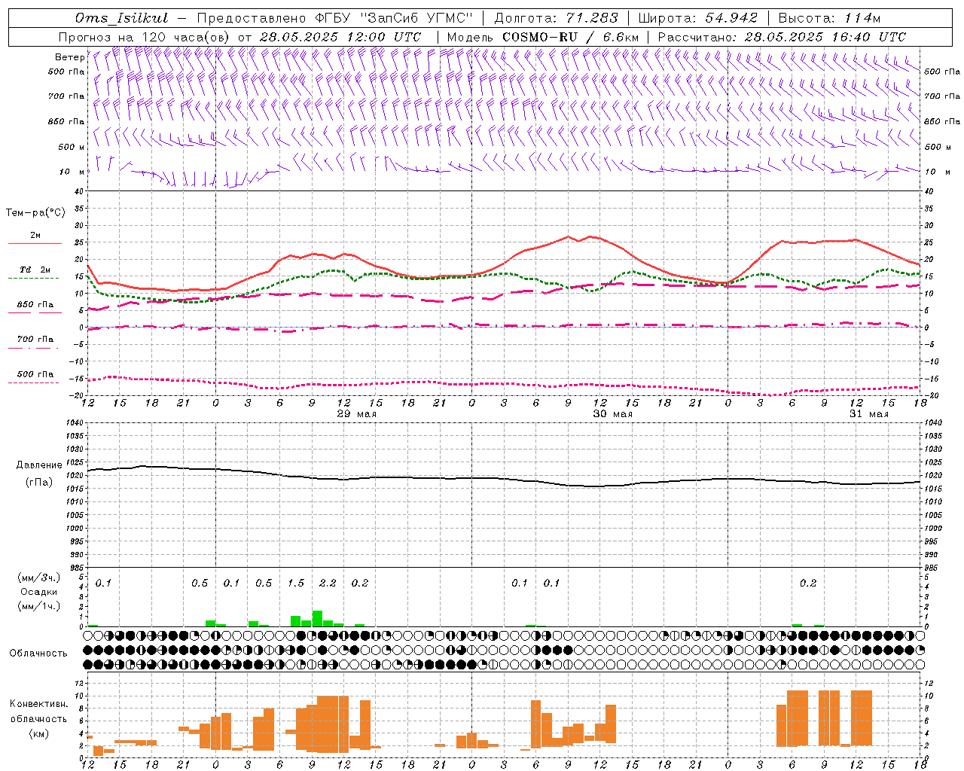Image resolution: width=964 pixels, height=771 pixels.
Task: Click the red 2м temperature legend line
Action: (x=35, y=243)
